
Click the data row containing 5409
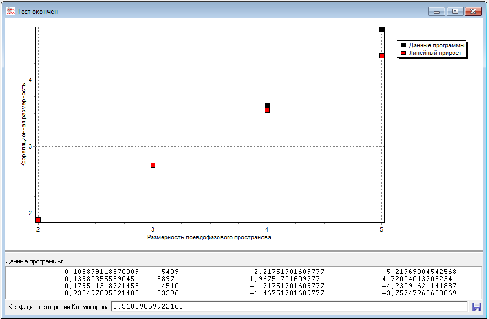(243, 272)
